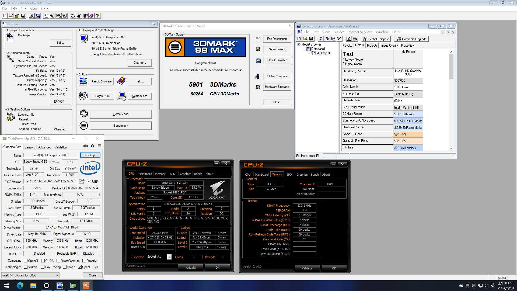This screenshot has width=517, height=291.
Task: Click Save Project in Overall Score dialog
Action: [277, 49]
